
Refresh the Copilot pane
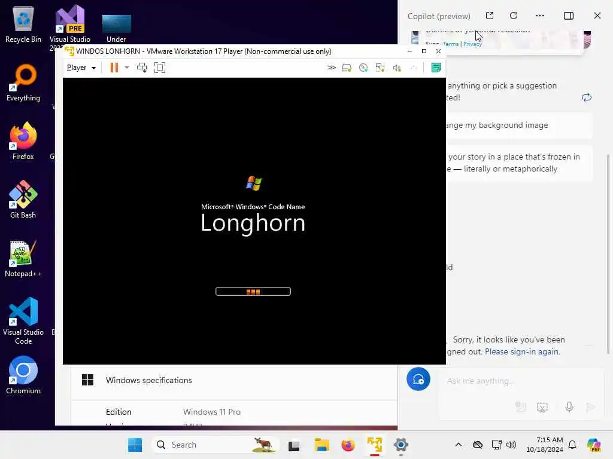coord(514,16)
